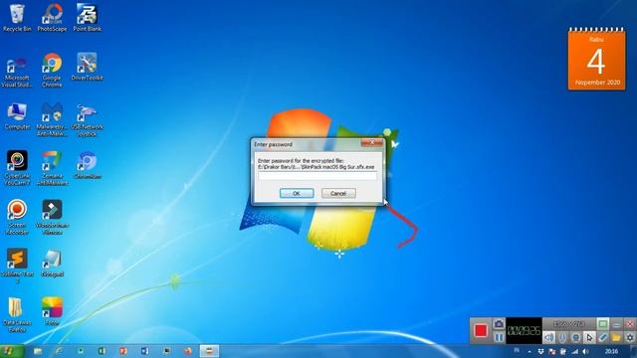Select the DriverToolkit desktop shortcut

click(87, 67)
